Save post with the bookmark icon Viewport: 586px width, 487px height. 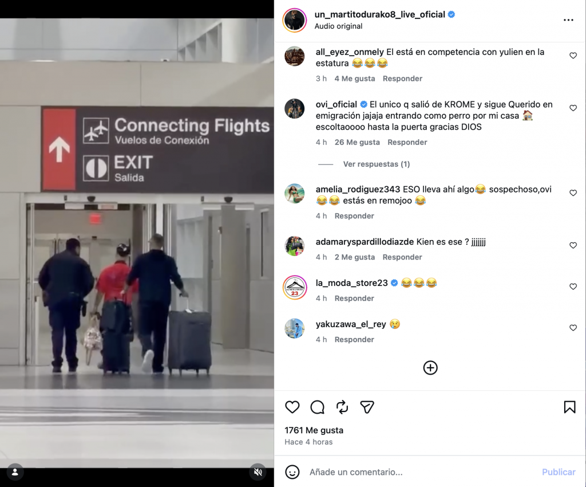coord(569,407)
